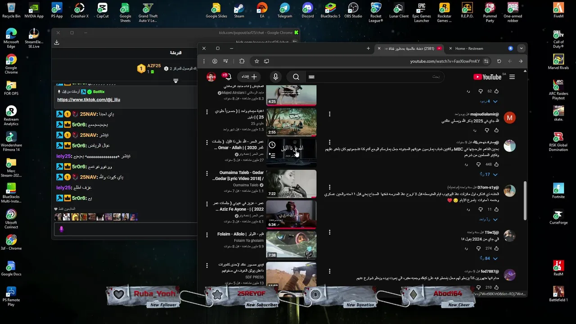Image resolution: width=576 pixels, height=324 pixels.
Task: Open options menu for Folaim Allolo video
Action: (x=207, y=235)
